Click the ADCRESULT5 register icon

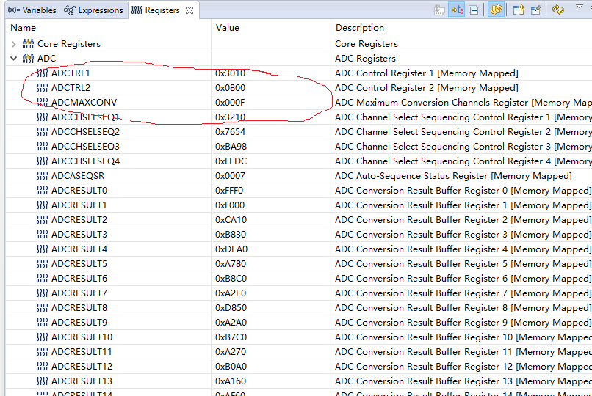click(42, 264)
